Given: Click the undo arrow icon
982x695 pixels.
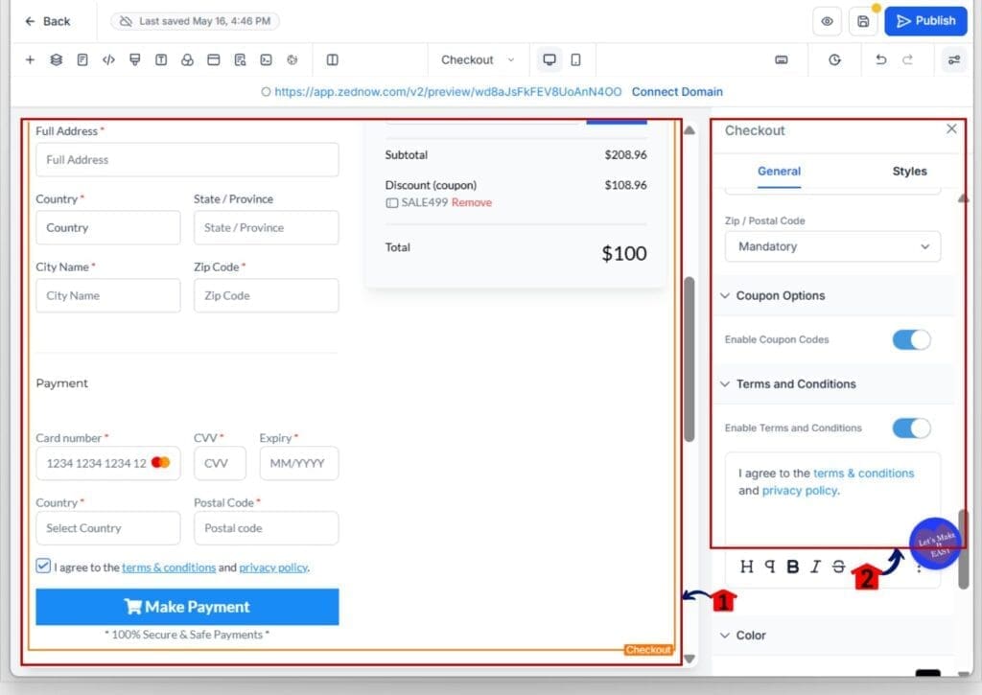Looking at the screenshot, I should coord(880,59).
